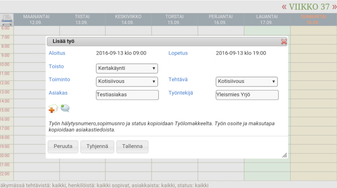Save the job with Tallenna
Viewport: 337px width, 188px height.
(132, 147)
